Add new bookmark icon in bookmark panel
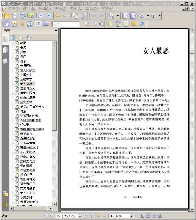The image size is (196, 220). click(x=22, y=37)
